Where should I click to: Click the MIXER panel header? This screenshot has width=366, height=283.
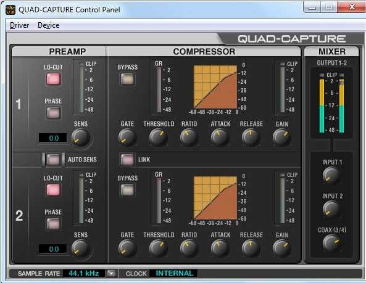(332, 52)
